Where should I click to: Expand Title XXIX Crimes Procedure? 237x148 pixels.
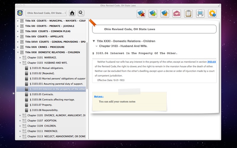[18, 47]
